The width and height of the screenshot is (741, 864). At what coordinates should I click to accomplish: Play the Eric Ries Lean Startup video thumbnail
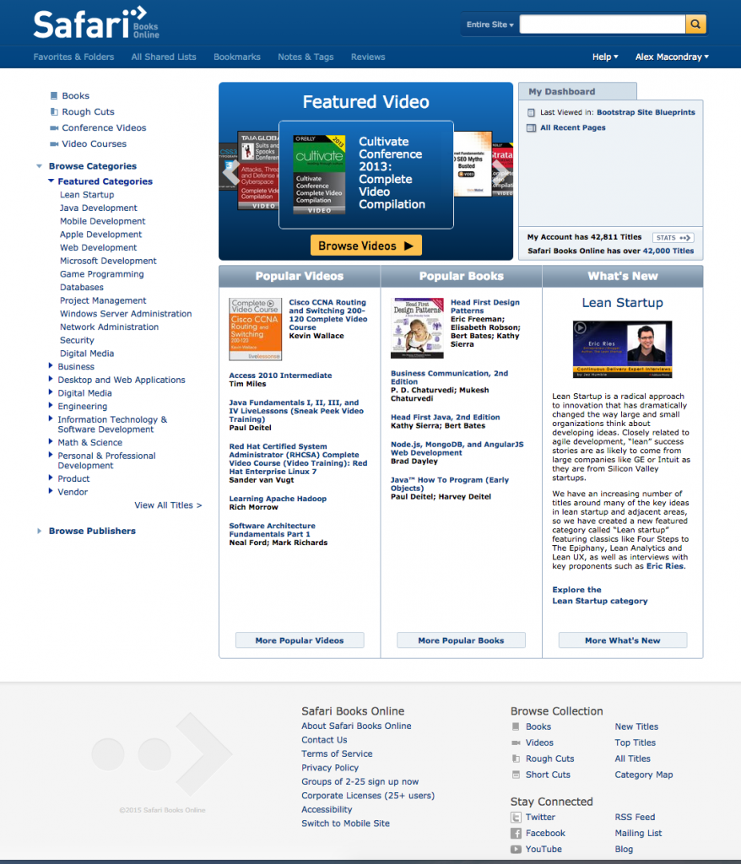[x=623, y=349]
